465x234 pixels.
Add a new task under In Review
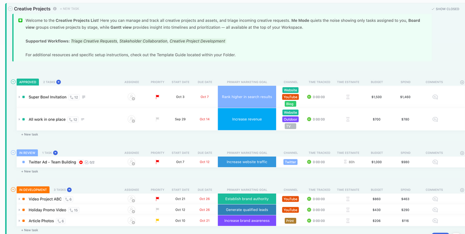pyautogui.click(x=31, y=171)
